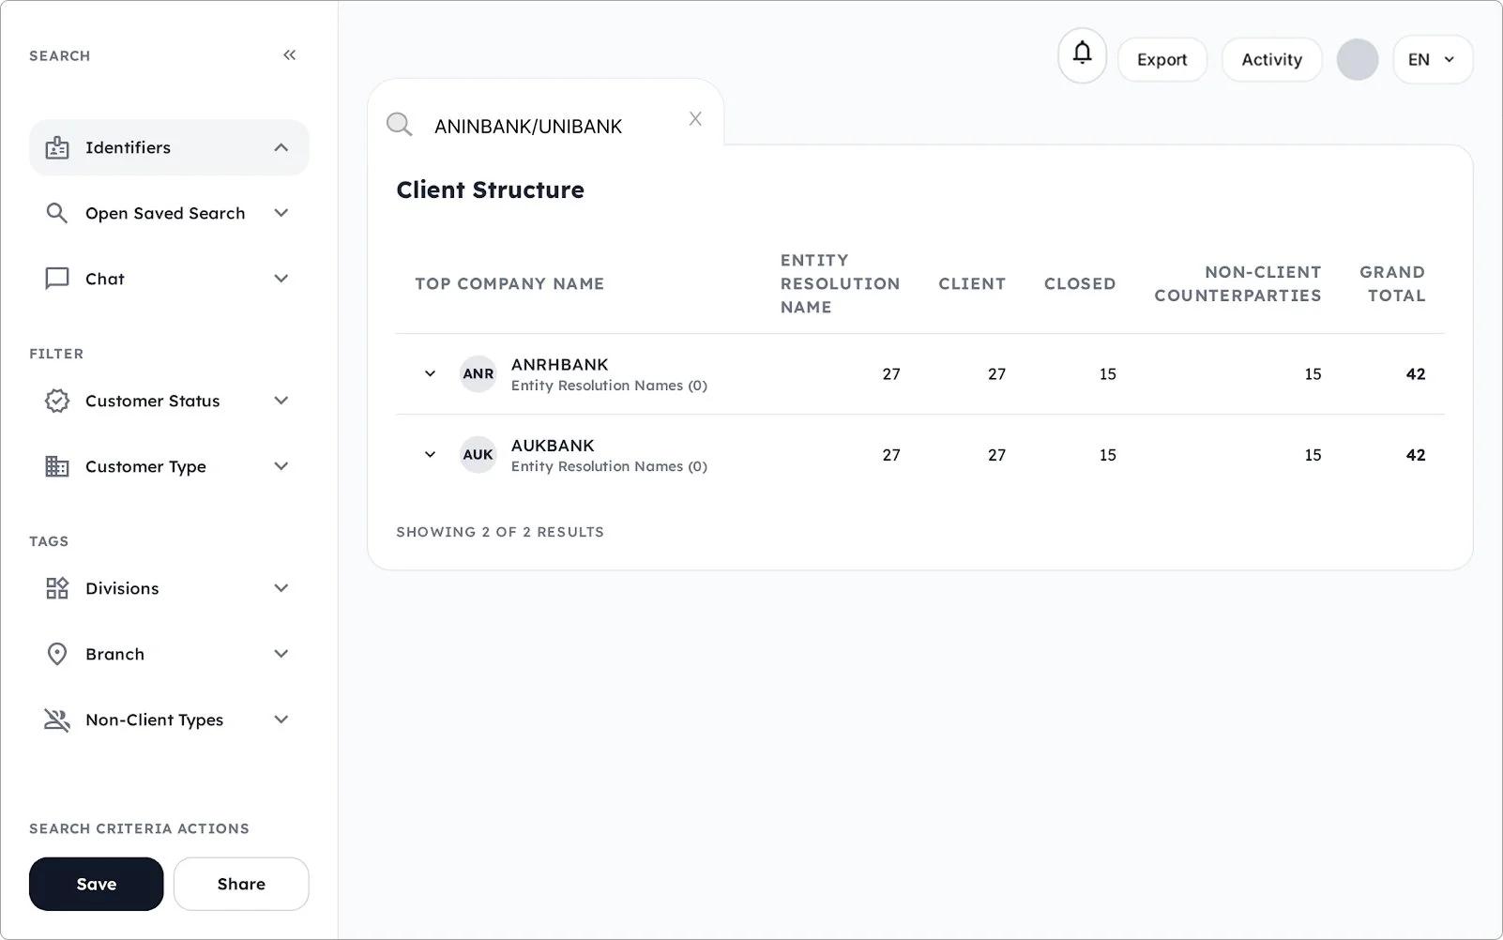Expand the Customer Status filter
This screenshot has width=1503, height=940.
coord(281,401)
